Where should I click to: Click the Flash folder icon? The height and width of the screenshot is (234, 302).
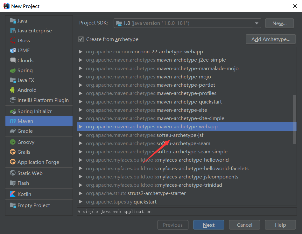(13, 183)
